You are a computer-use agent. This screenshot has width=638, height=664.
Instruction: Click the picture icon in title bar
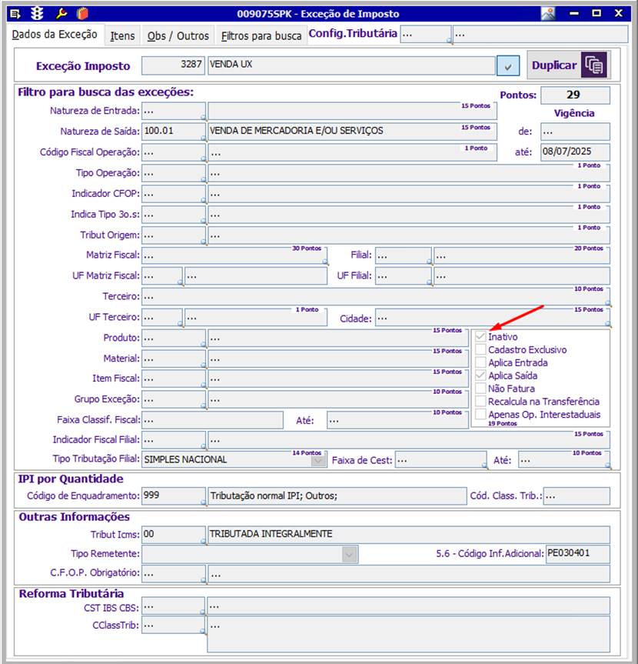tap(548, 14)
